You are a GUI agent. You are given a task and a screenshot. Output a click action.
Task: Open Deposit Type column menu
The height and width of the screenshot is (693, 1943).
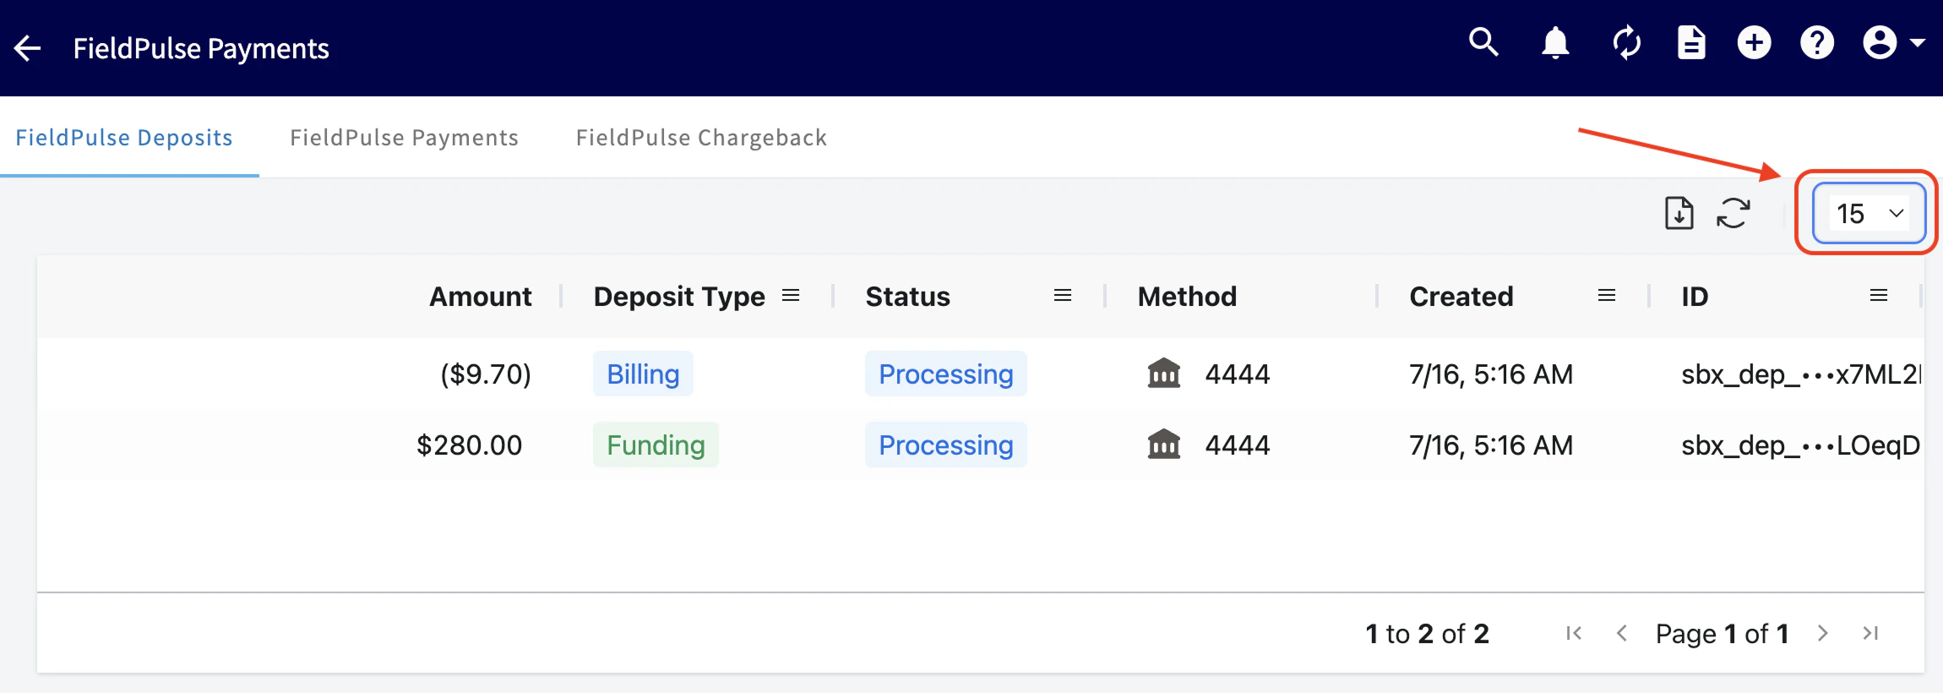click(791, 295)
